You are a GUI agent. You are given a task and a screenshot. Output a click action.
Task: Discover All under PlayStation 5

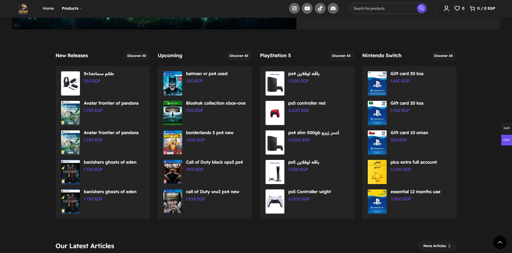tap(341, 56)
